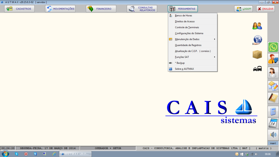279x157 pixels.
Task: Click the red A taskbar icon
Action: [x=26, y=154]
